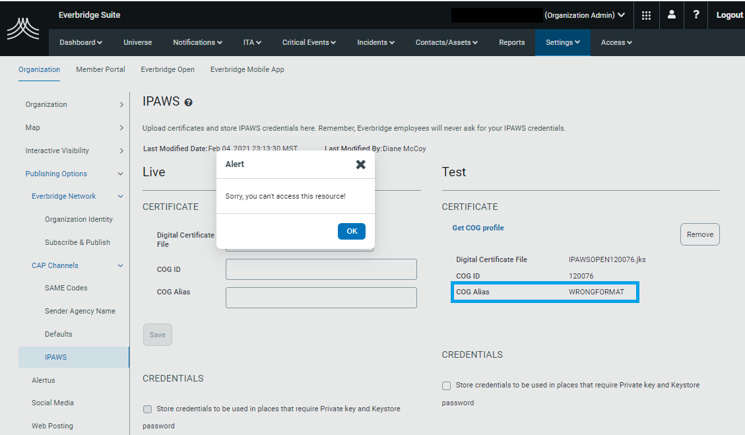The height and width of the screenshot is (435, 745).
Task: Click the Remove certificate button
Action: coord(699,234)
